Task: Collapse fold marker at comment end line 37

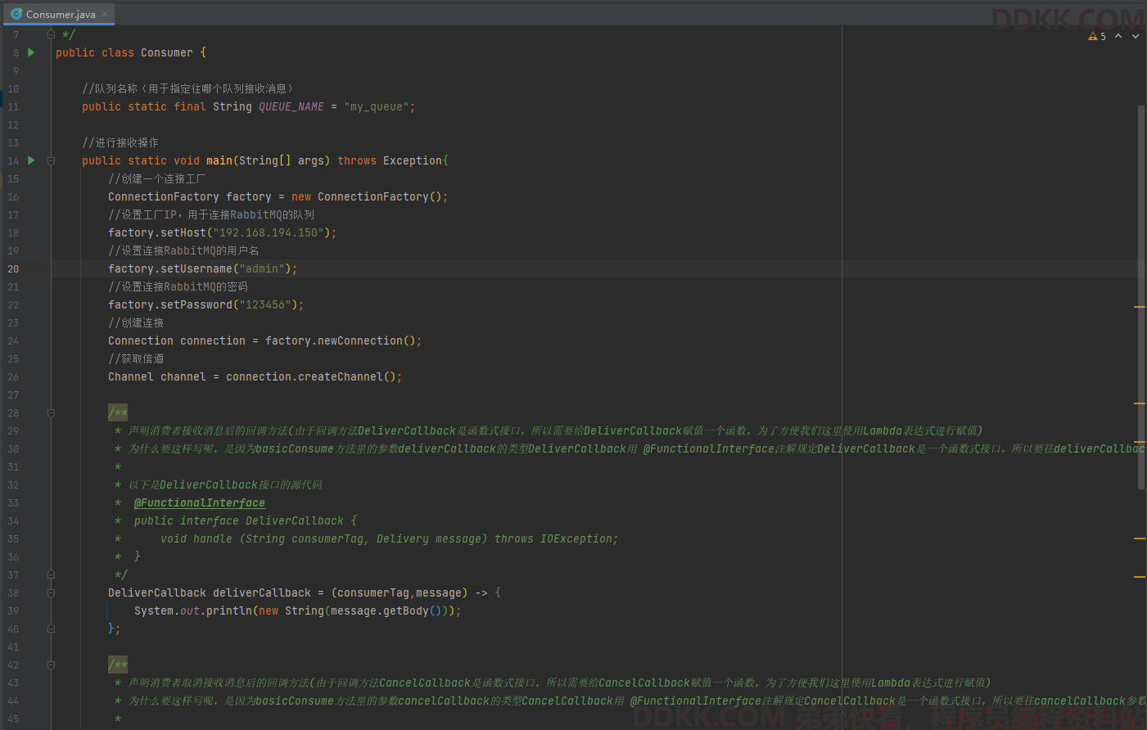Action: tap(51, 575)
